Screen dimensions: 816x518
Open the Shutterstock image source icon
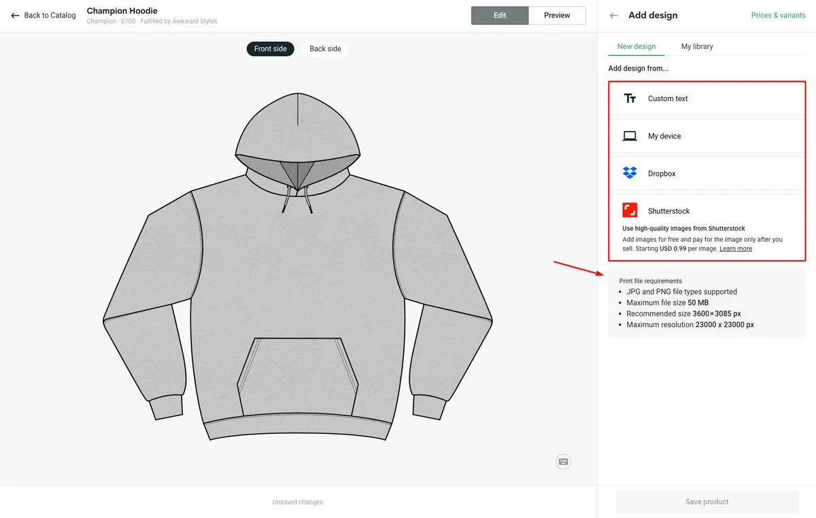click(x=630, y=210)
